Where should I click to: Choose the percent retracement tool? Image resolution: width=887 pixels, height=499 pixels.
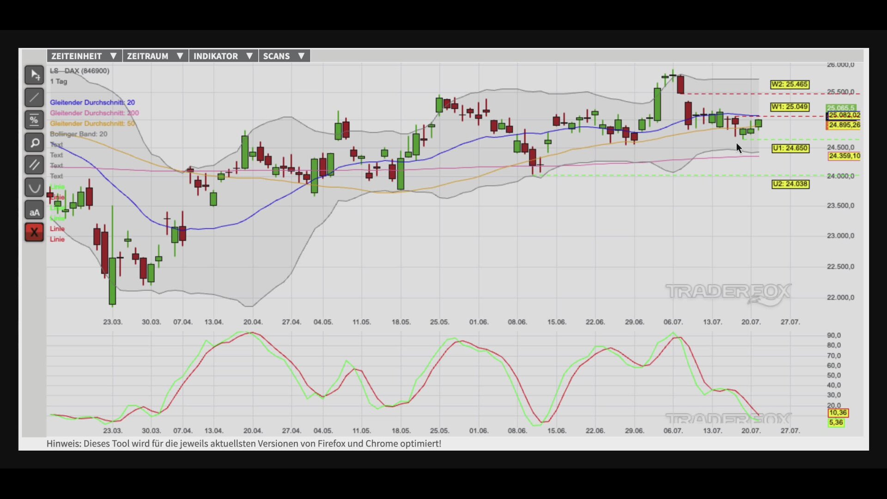coord(34,120)
